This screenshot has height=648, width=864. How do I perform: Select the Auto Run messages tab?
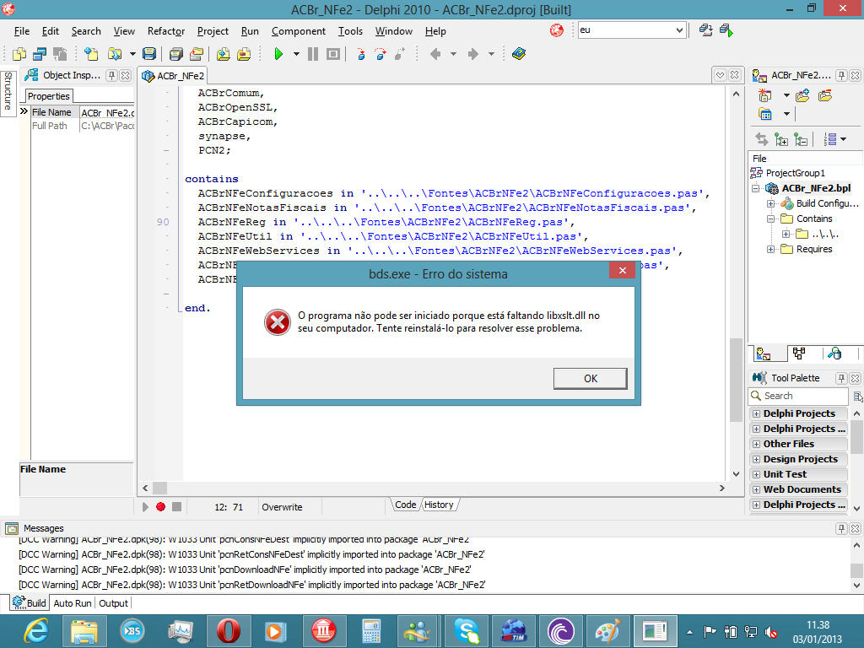tap(73, 603)
